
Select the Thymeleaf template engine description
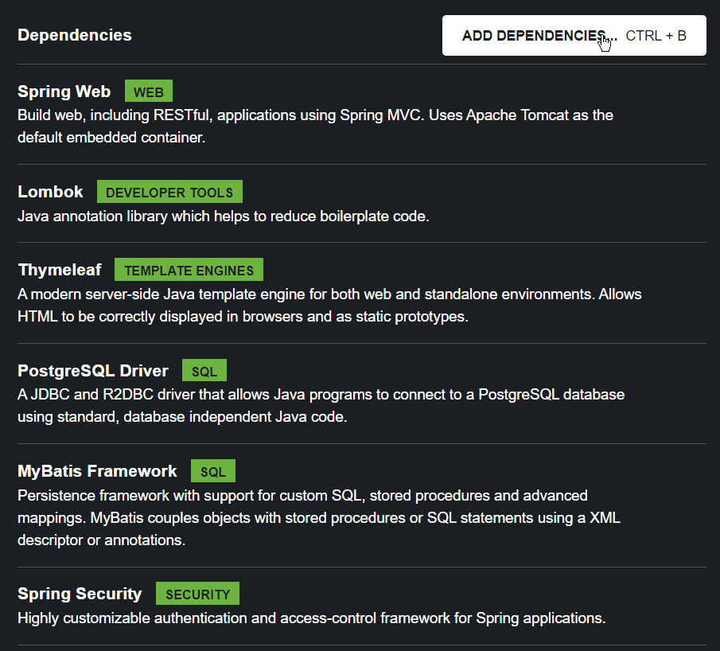point(329,305)
